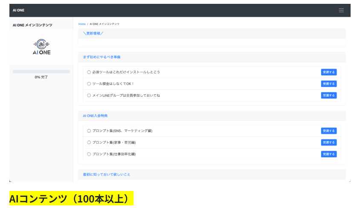Image resolution: width=360 pixels, height=208 pixels.
Task: Mark メインLINEグループは全員参加しておいてね lesson circle
Action: click(89, 95)
